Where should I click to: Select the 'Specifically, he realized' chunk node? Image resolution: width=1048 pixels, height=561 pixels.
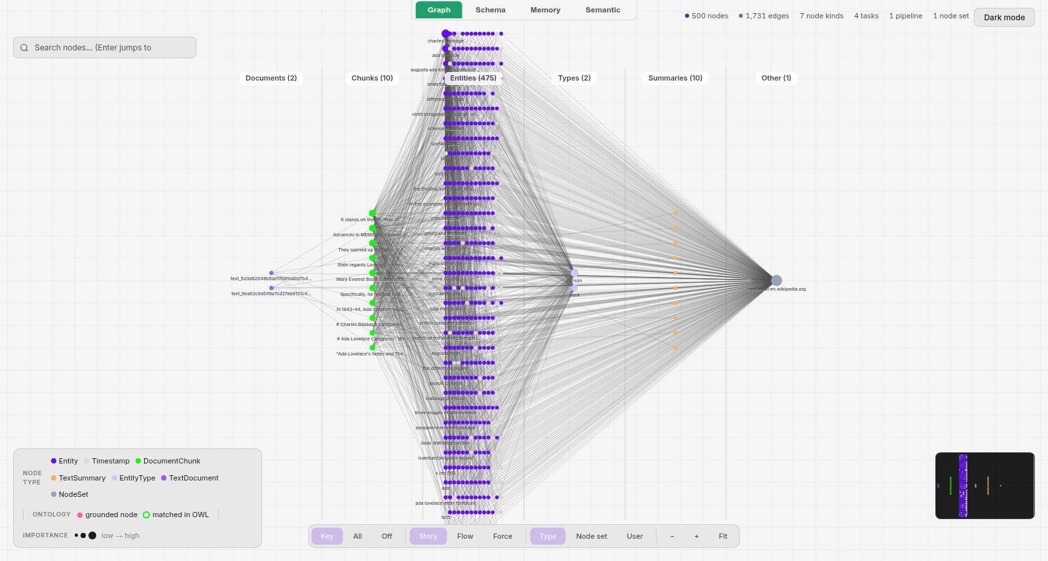click(x=373, y=288)
